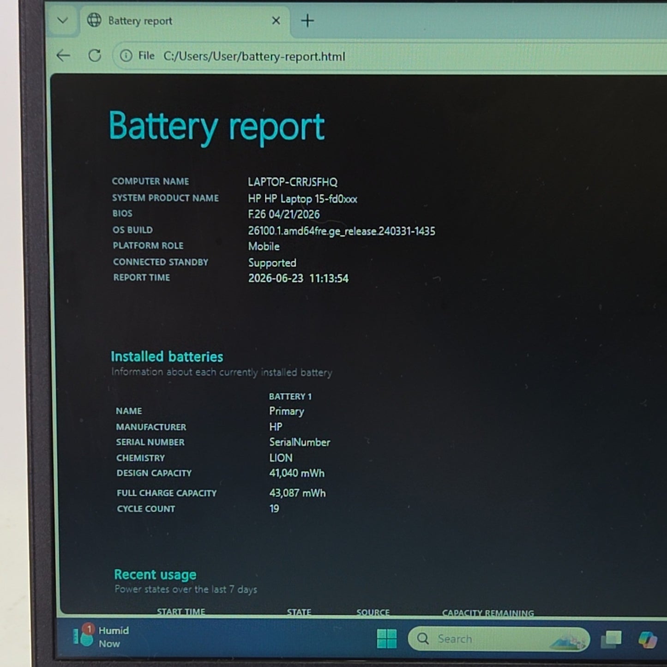Select full charge capacity 43,087 mWh
The height and width of the screenshot is (667, 667).
point(297,493)
